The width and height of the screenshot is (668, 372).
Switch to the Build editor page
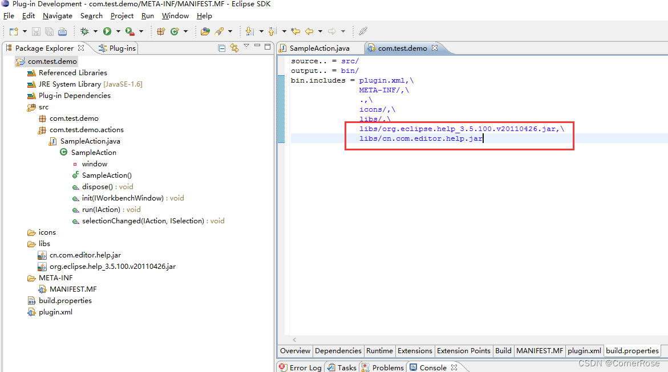[x=503, y=351]
